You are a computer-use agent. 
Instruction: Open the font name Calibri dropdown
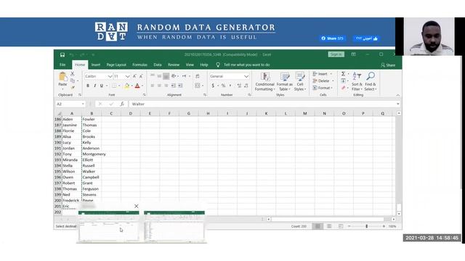(110, 76)
